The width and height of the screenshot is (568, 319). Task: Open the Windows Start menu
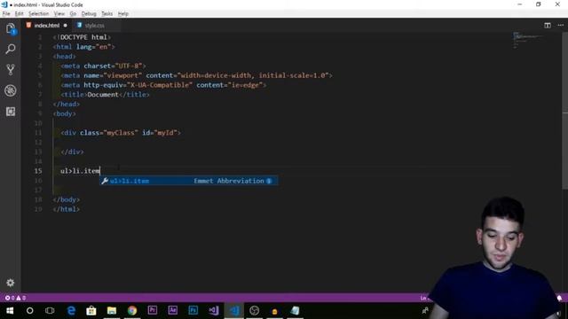tap(10, 311)
